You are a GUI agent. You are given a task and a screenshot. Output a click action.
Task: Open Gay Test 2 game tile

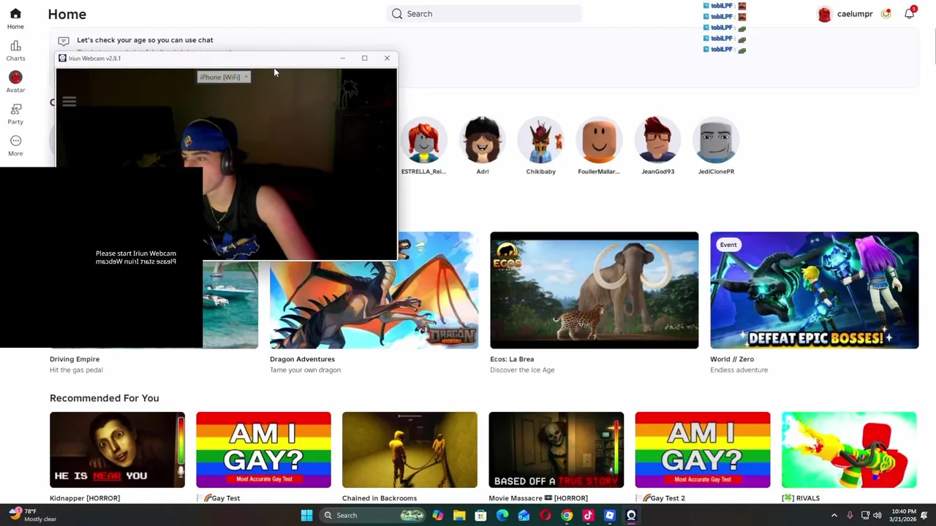click(702, 449)
